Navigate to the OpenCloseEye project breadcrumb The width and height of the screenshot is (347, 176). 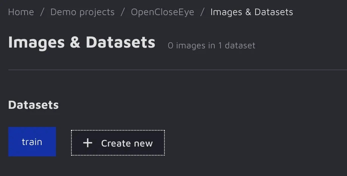coord(163,12)
